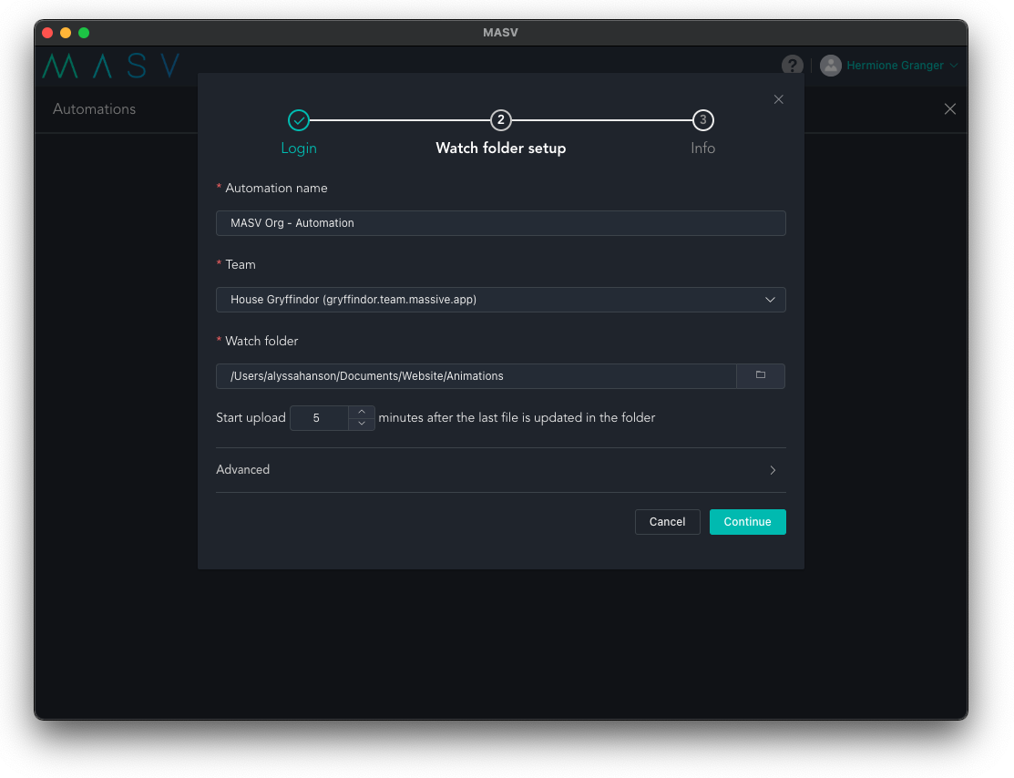Click the red macOS close button
The image size is (1014, 778).
(x=47, y=32)
